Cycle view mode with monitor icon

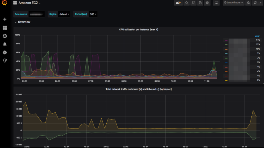(216, 3)
